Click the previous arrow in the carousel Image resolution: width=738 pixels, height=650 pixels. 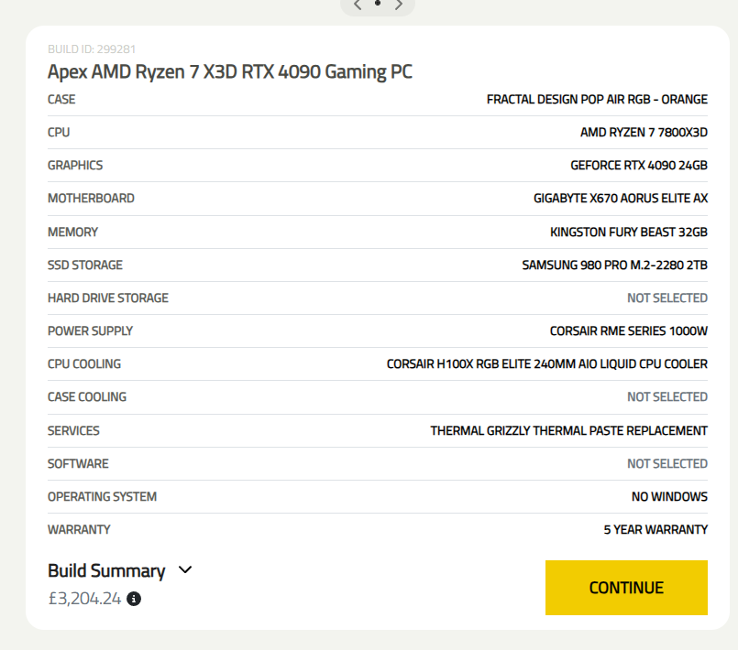[358, 5]
